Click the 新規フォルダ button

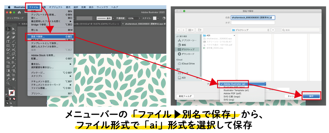click(x=185, y=96)
